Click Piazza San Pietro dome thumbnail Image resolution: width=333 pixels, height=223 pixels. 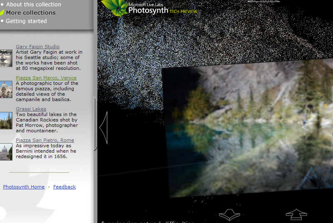(6, 152)
